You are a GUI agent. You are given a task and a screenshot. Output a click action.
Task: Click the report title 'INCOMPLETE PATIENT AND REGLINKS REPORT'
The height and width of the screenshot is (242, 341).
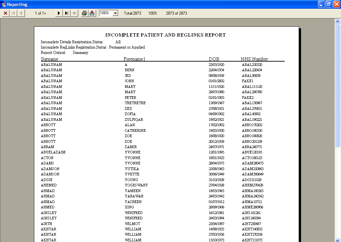click(x=165, y=35)
